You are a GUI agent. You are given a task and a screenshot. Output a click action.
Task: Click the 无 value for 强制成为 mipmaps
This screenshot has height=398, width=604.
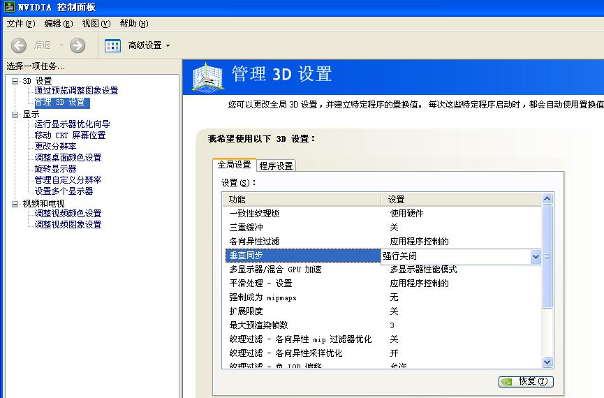click(394, 297)
